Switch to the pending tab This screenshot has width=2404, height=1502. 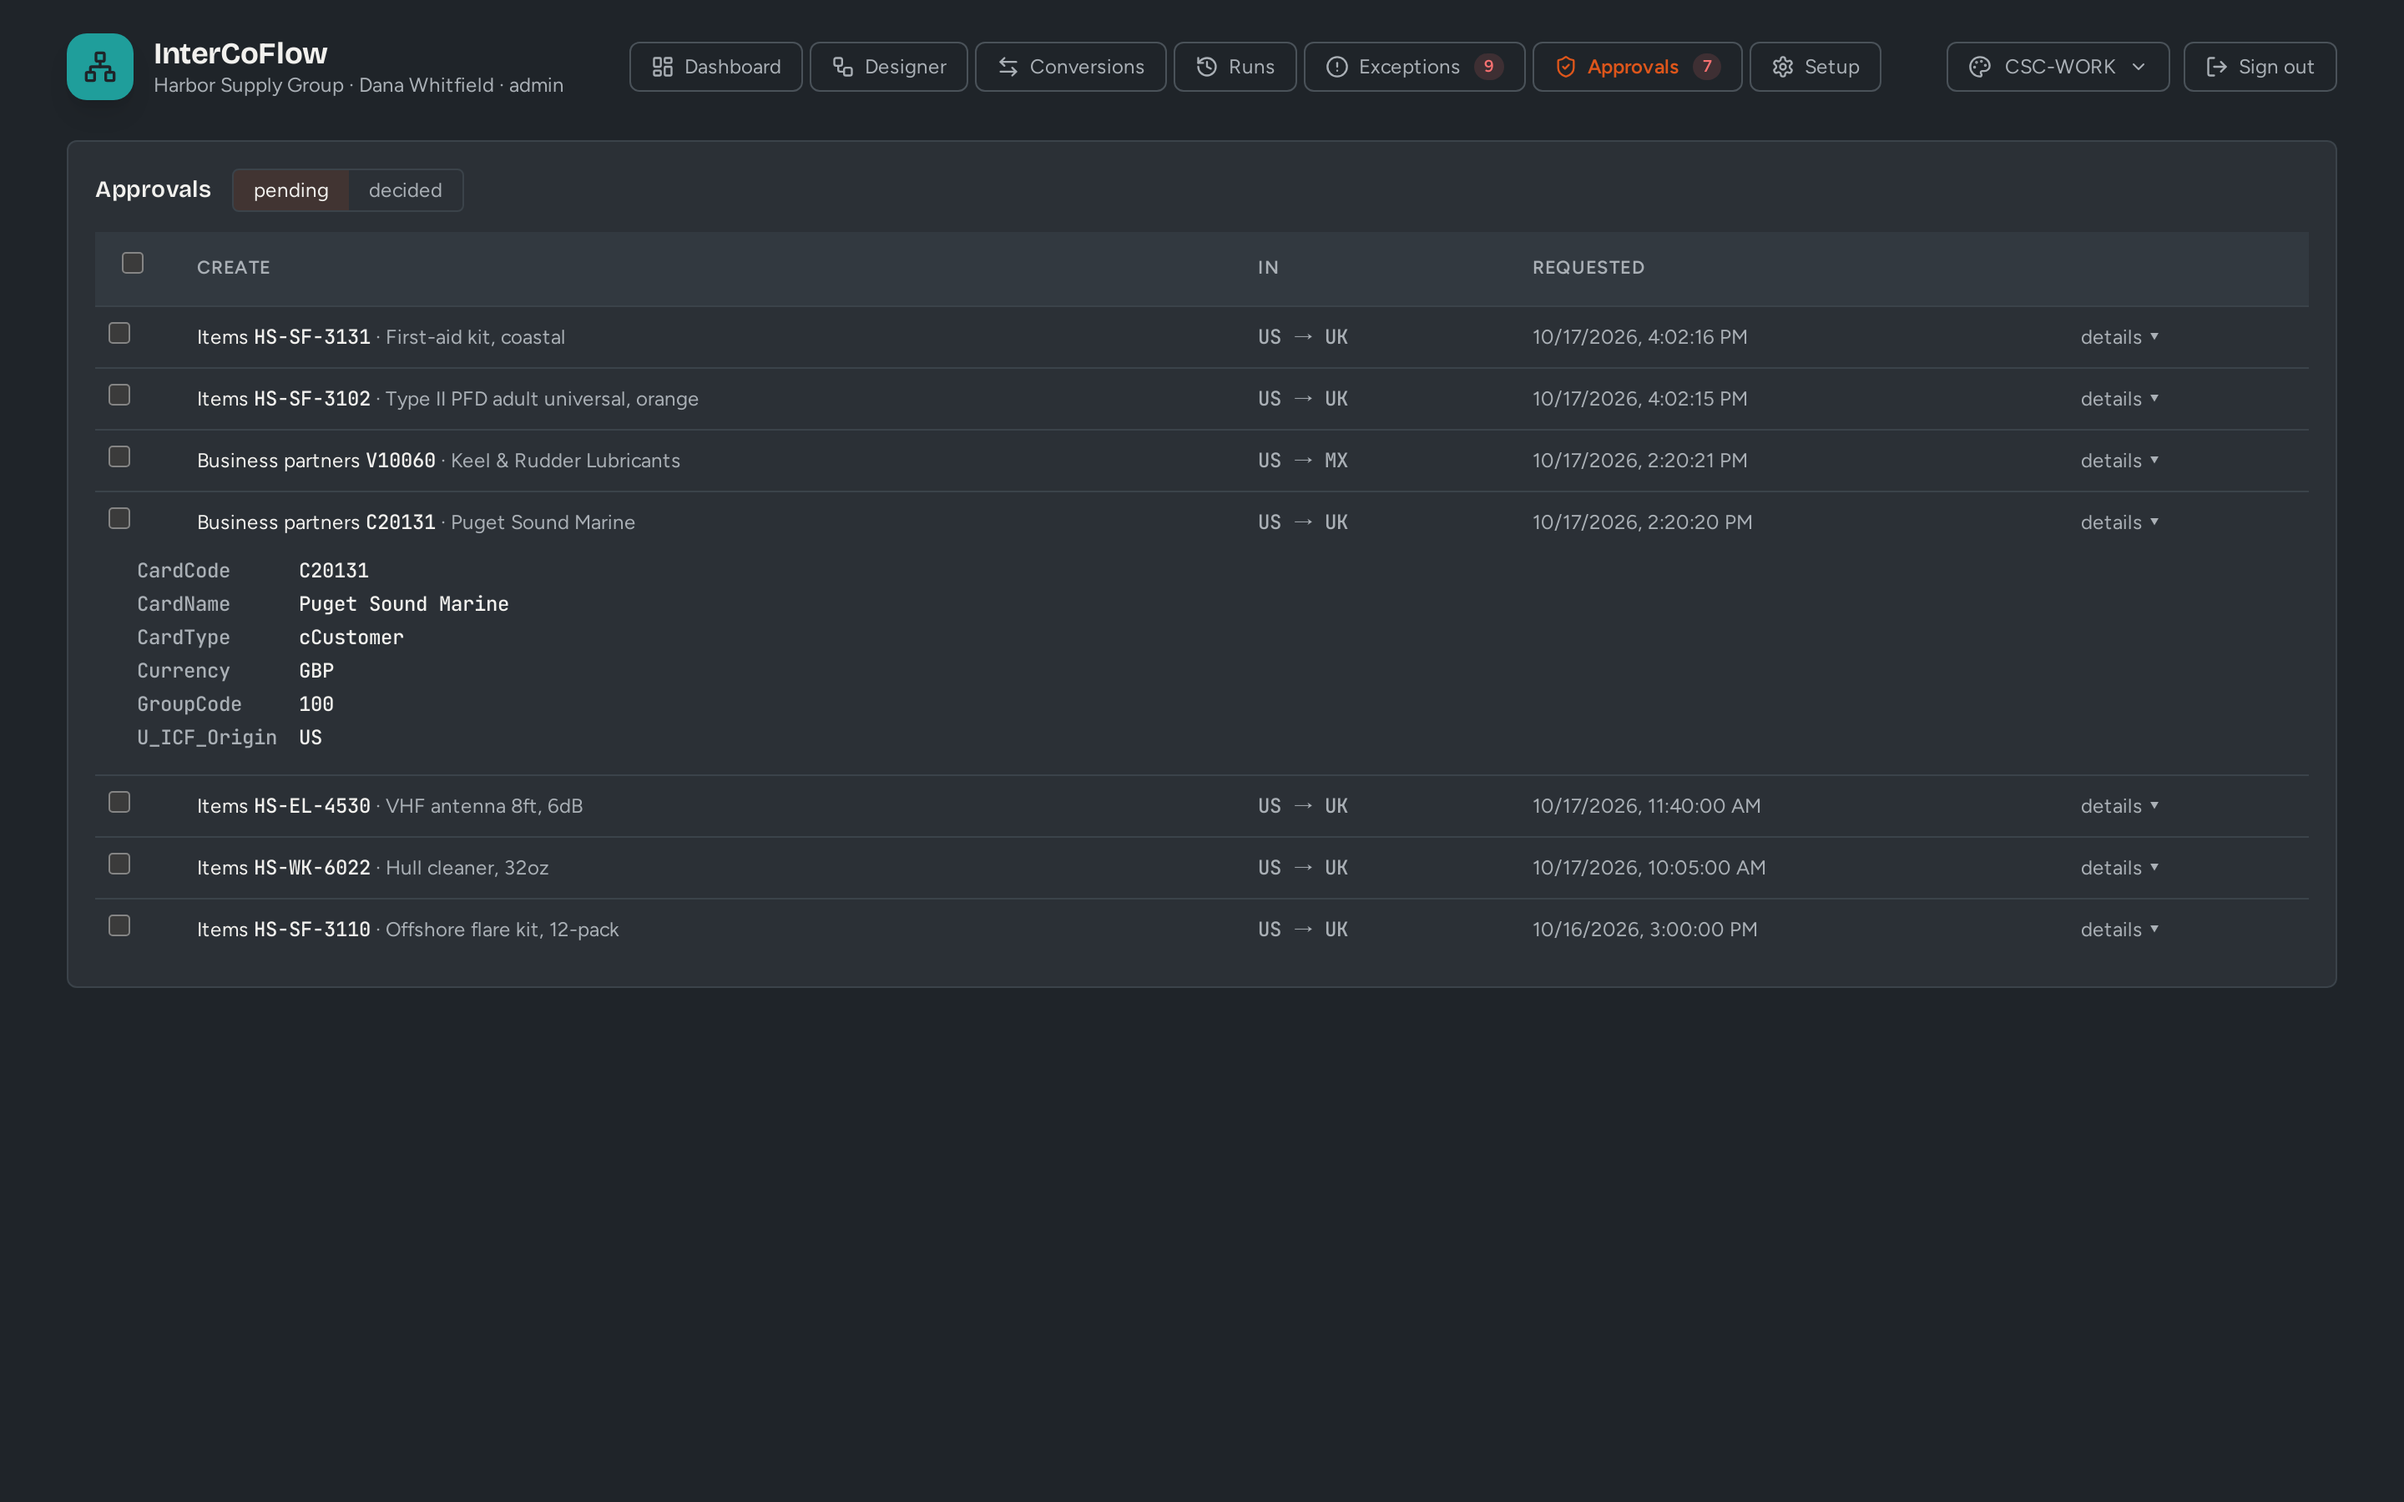pyautogui.click(x=291, y=189)
